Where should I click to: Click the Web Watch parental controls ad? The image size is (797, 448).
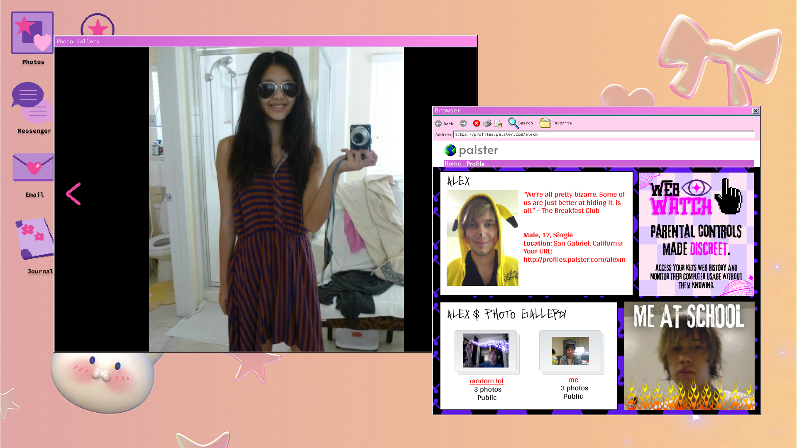(696, 234)
